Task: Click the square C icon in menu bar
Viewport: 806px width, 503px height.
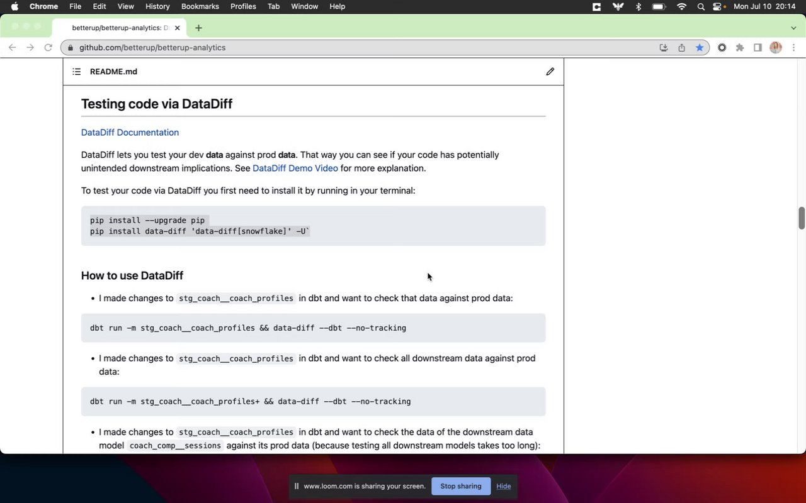Action: coord(596,6)
